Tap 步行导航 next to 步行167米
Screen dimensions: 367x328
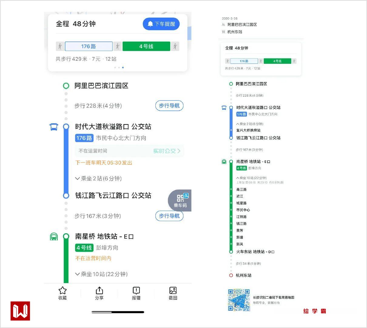pos(169,216)
